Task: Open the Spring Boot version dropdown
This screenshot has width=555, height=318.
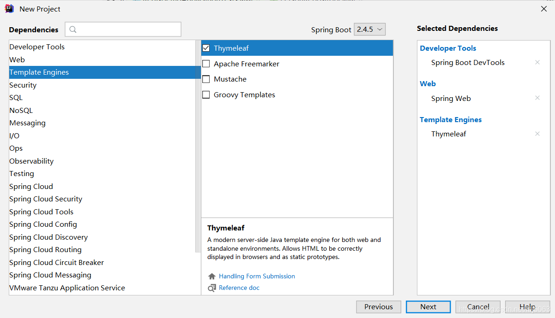Action: (370, 29)
